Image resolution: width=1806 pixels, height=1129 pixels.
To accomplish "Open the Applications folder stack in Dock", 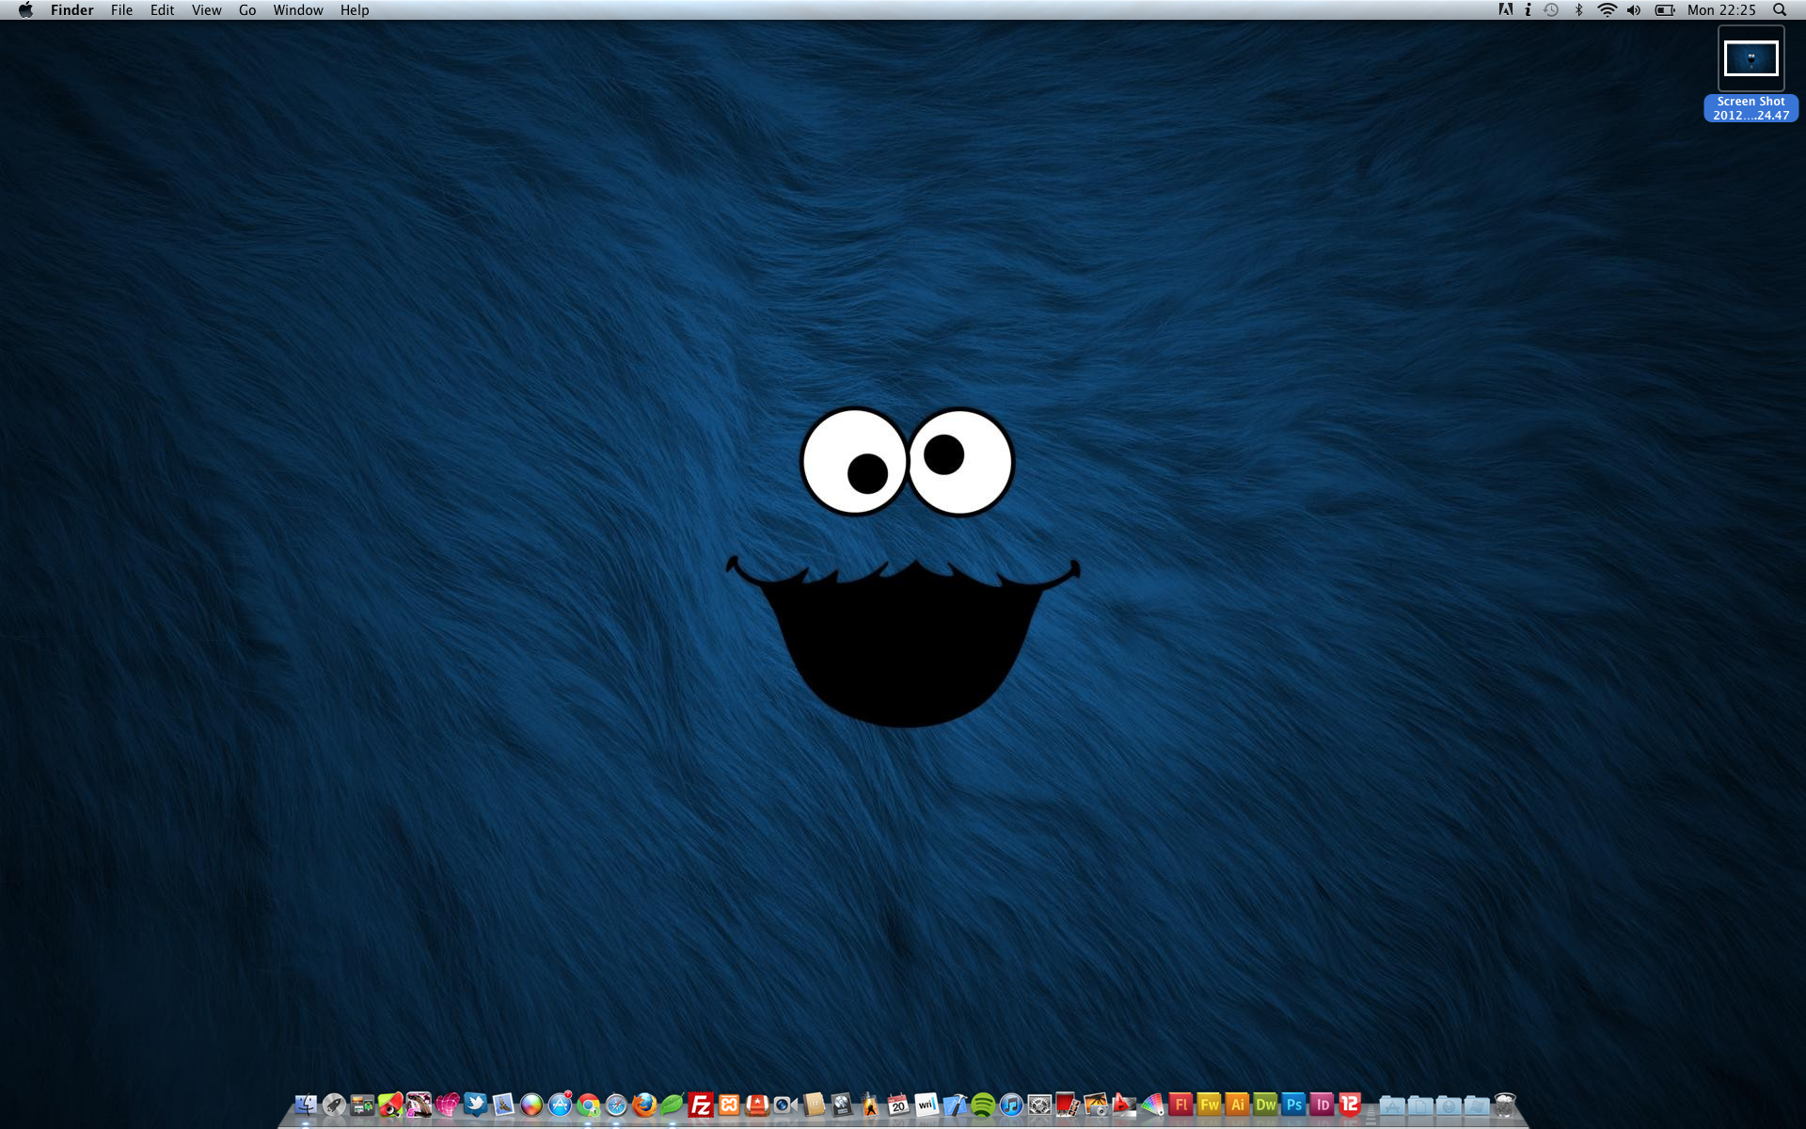I will pyautogui.click(x=1392, y=1105).
